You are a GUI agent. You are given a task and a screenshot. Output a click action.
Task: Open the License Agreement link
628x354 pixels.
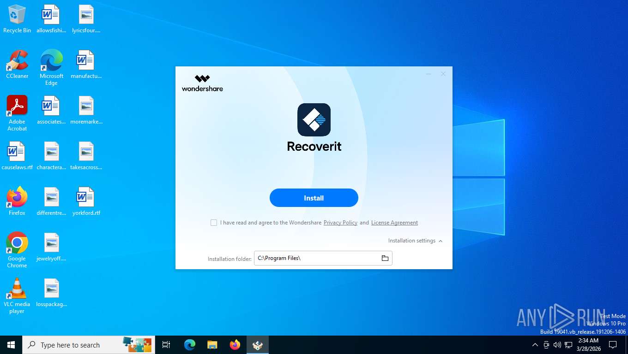tap(394, 223)
